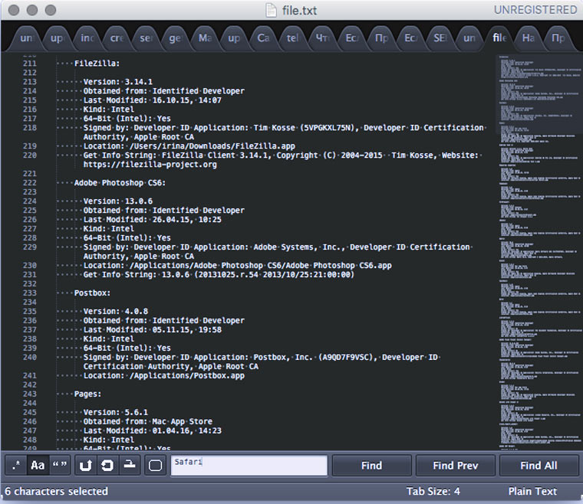Screen dimensions: 583x504
Task: Click line number 222 in gutter
Action: [x=30, y=183]
